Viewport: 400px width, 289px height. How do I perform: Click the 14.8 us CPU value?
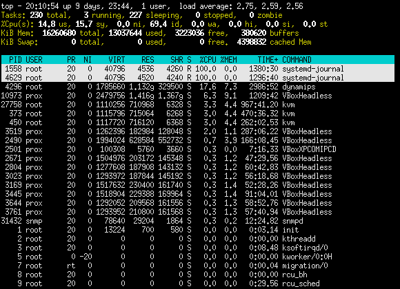[x=47, y=24]
